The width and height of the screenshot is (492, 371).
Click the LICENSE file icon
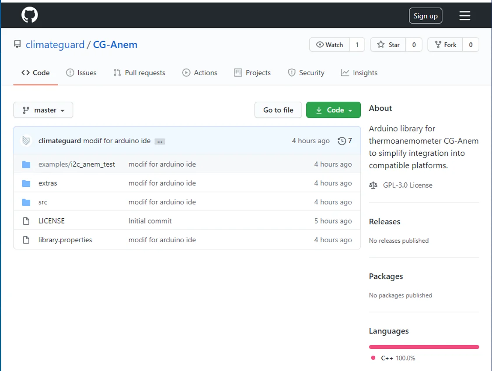26,221
